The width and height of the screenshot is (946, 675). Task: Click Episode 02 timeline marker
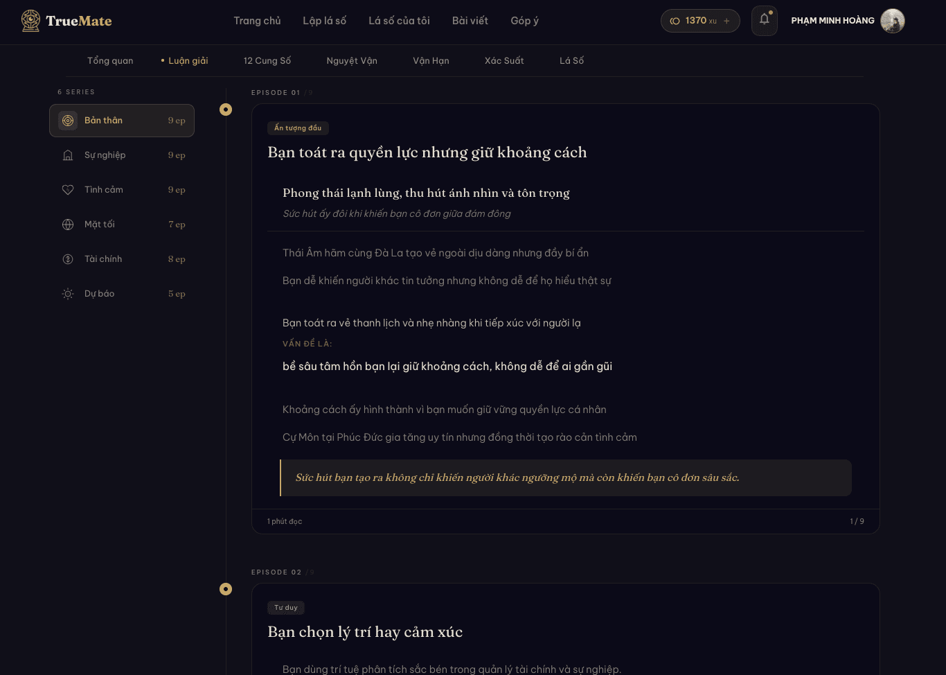coord(226,589)
